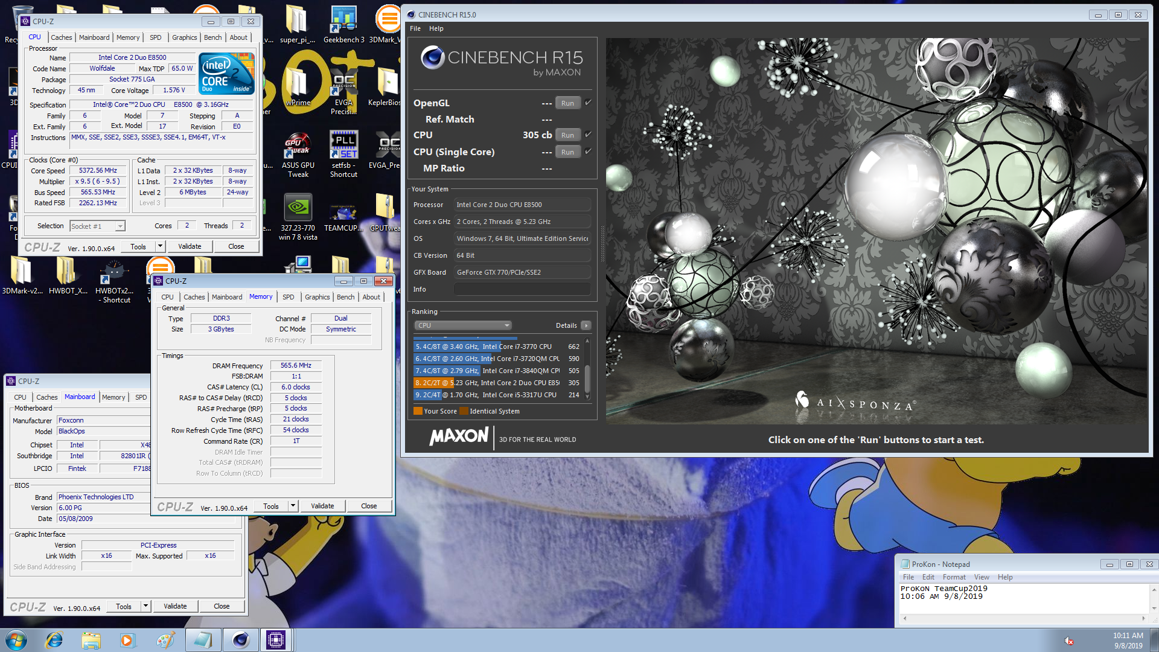
Task: Open Cinebench Help menu
Action: pos(436,28)
